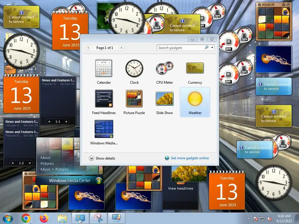Click the Windows Media Center banner
Screen dimensions: 299x224
coord(69,180)
